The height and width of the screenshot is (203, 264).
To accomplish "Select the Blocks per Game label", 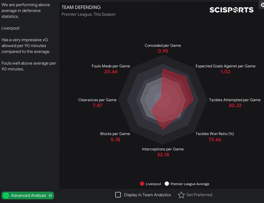I will click(x=115, y=134).
